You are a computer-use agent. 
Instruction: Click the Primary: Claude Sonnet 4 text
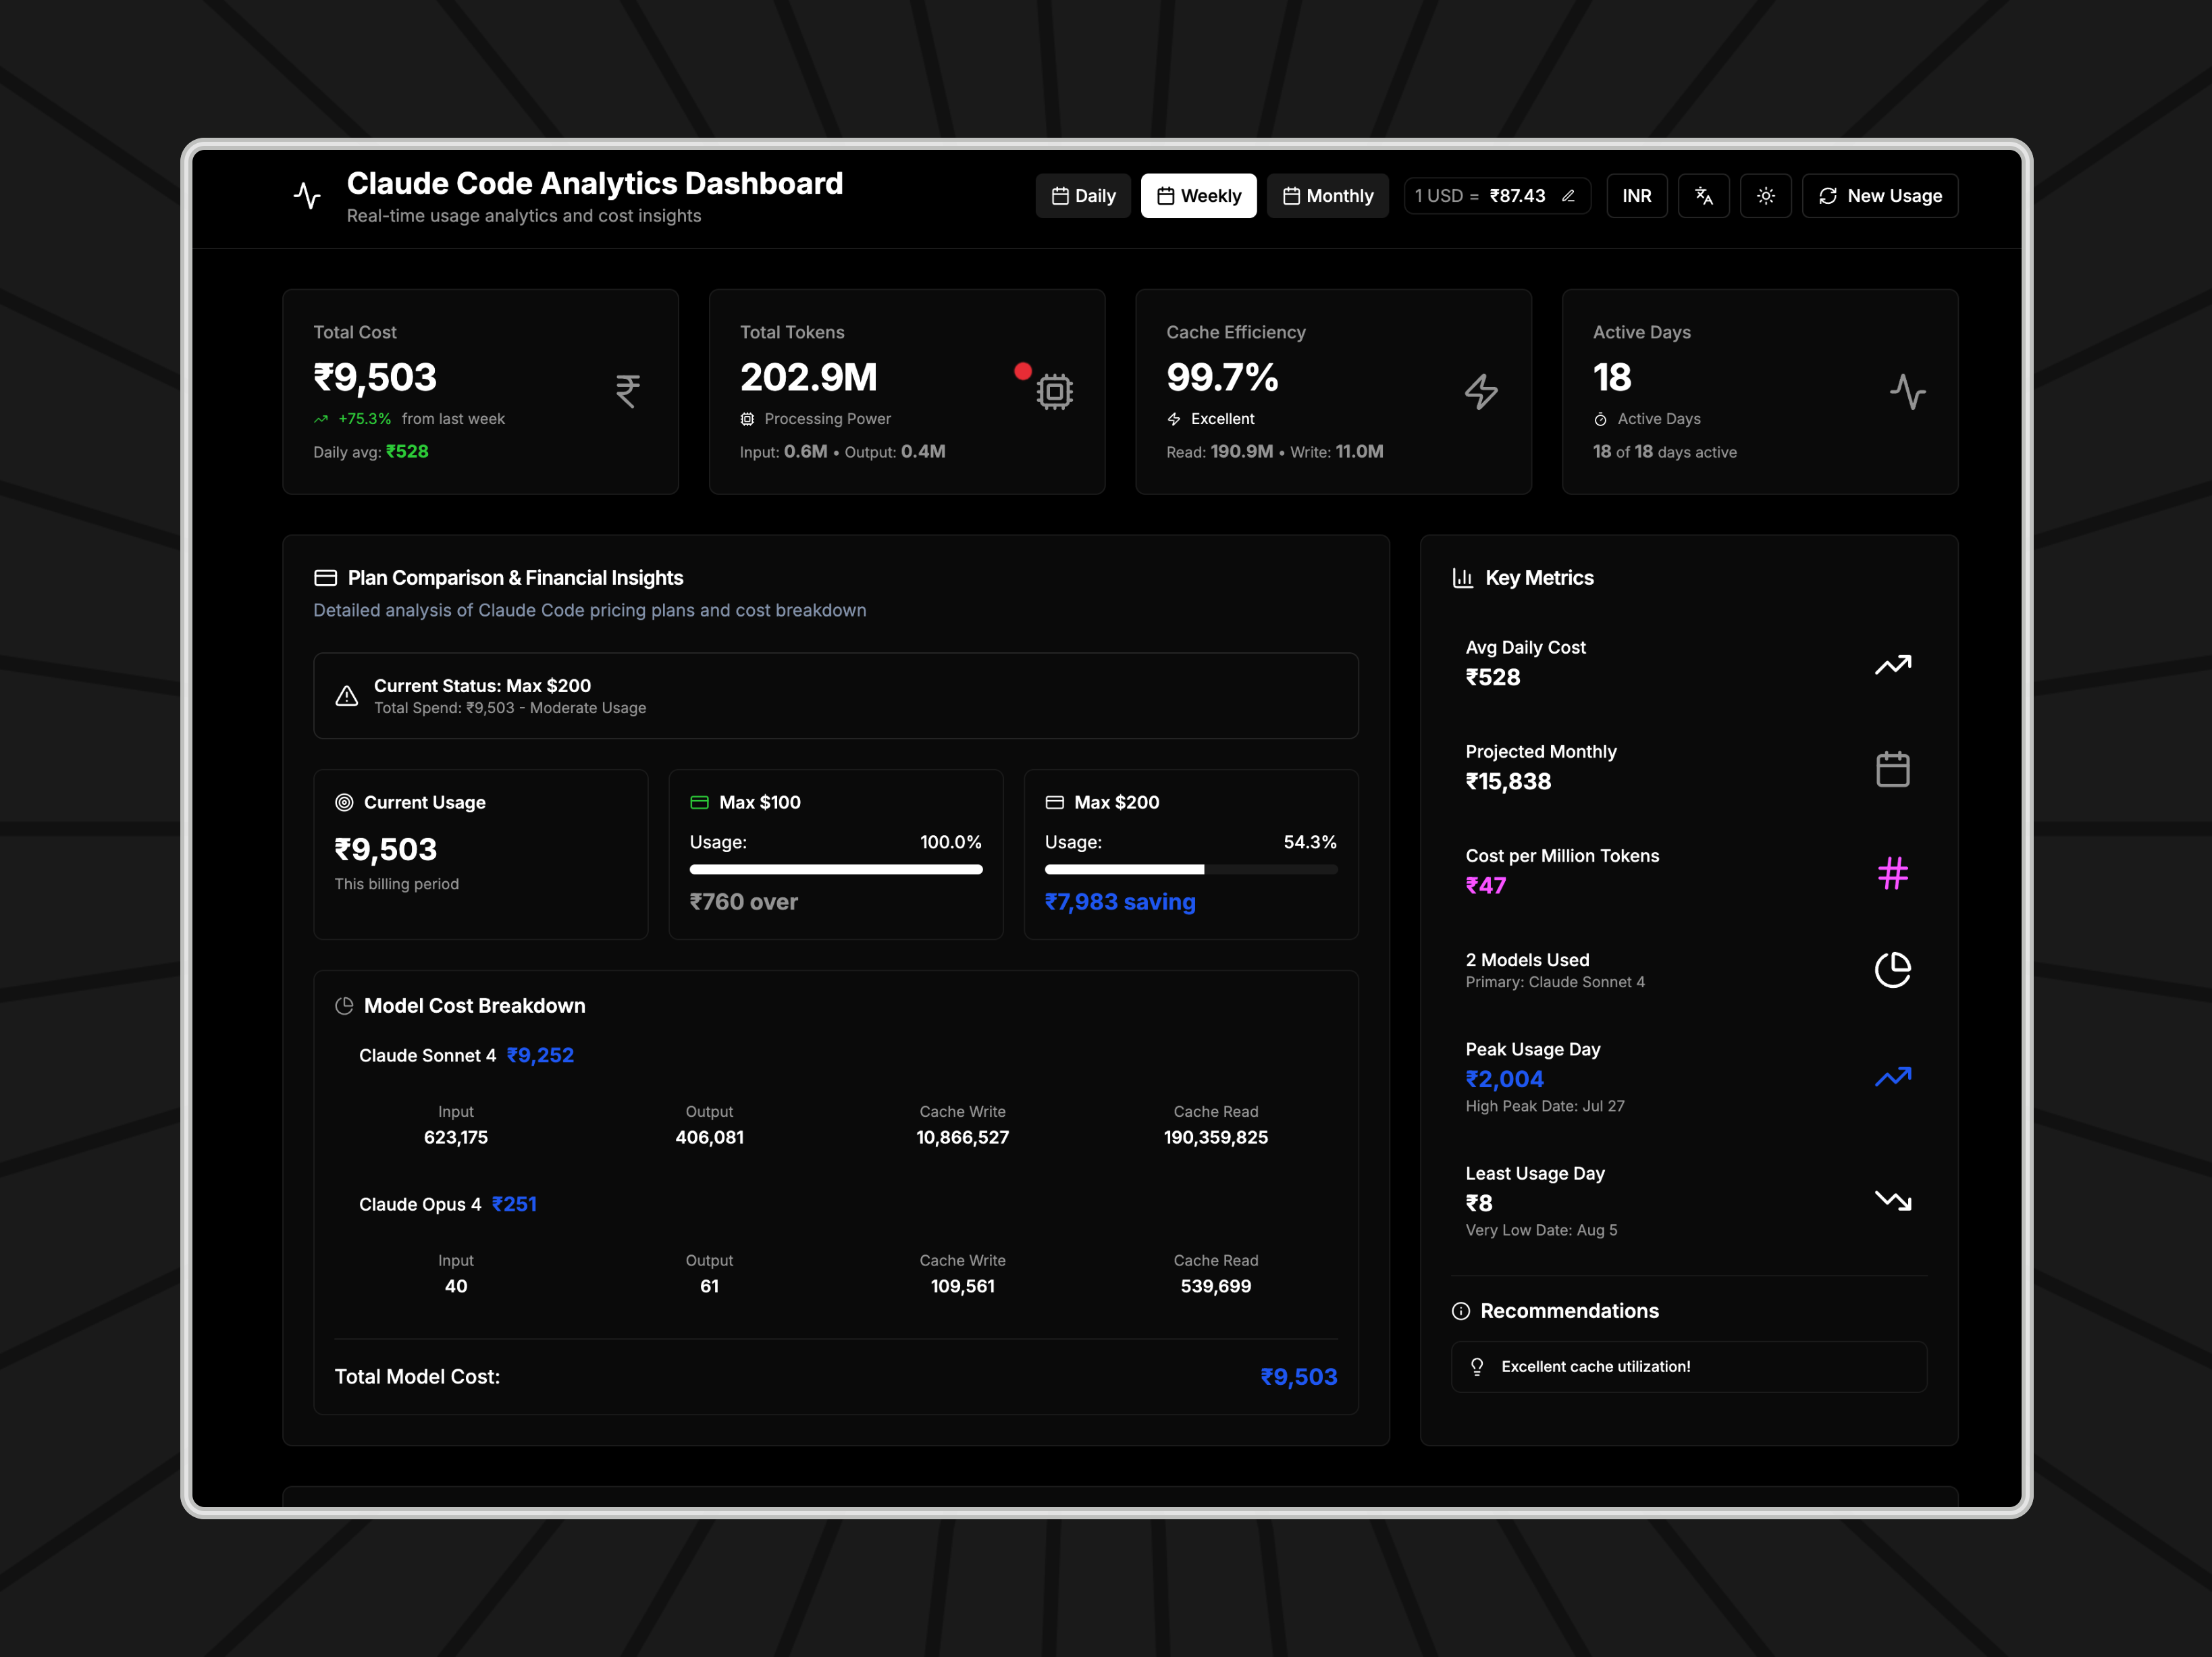tap(1555, 982)
